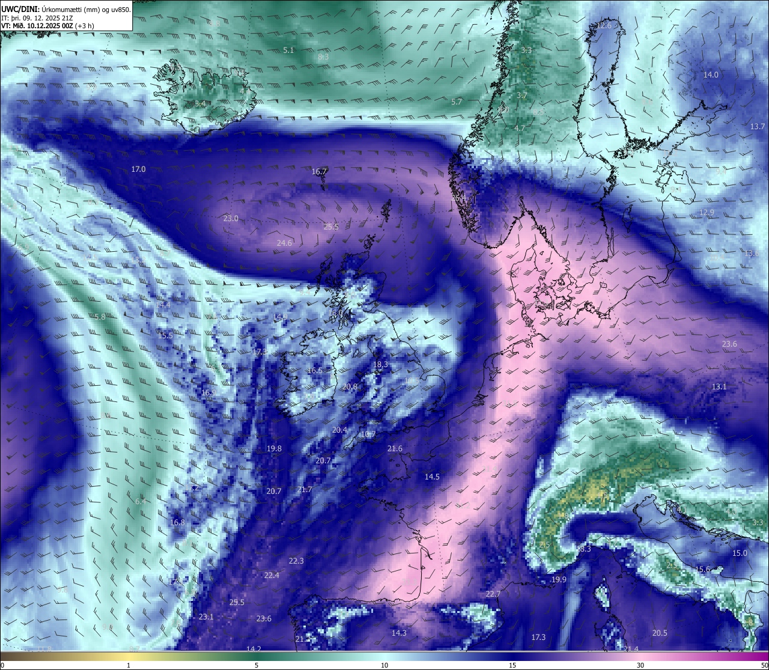Click the 12.9 value label
Screen dimensions: 769x670
click(x=707, y=212)
